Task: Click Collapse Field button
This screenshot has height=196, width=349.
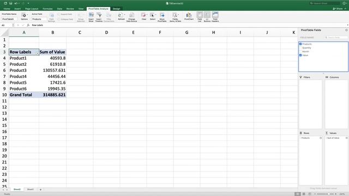Action: pyautogui.click(x=65, y=20)
